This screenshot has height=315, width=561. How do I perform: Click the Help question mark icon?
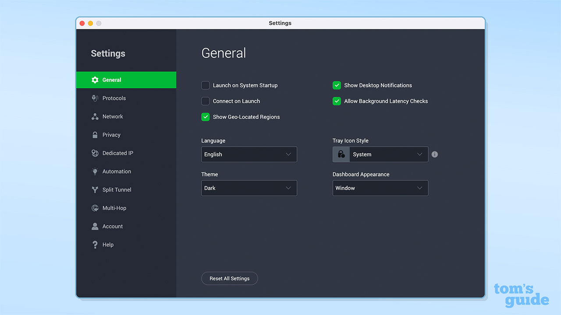95,245
